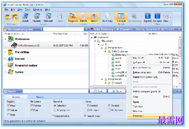Image resolution: width=189 pixels, height=129 pixels.
Task: Click the System group Windows icon
Action: (x=11, y=72)
